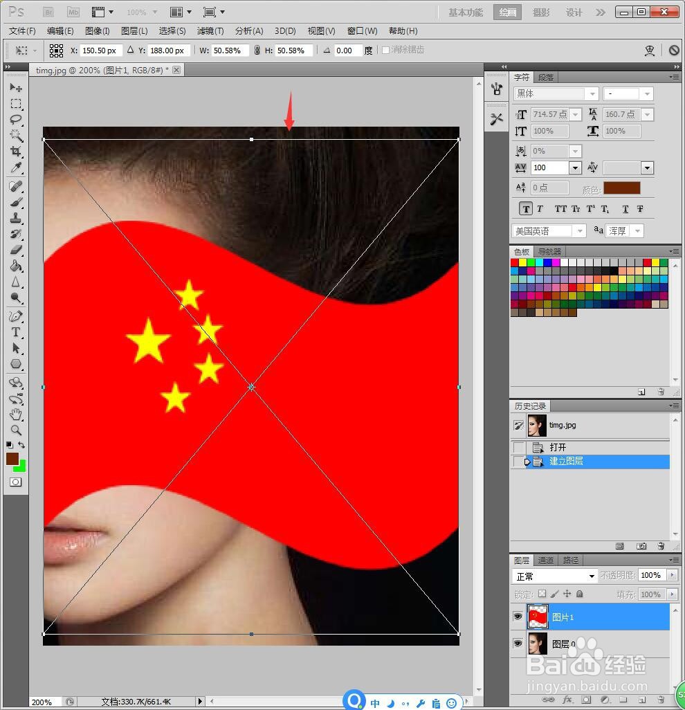Click the rotation angle input field
This screenshot has height=710, width=685.
[348, 51]
